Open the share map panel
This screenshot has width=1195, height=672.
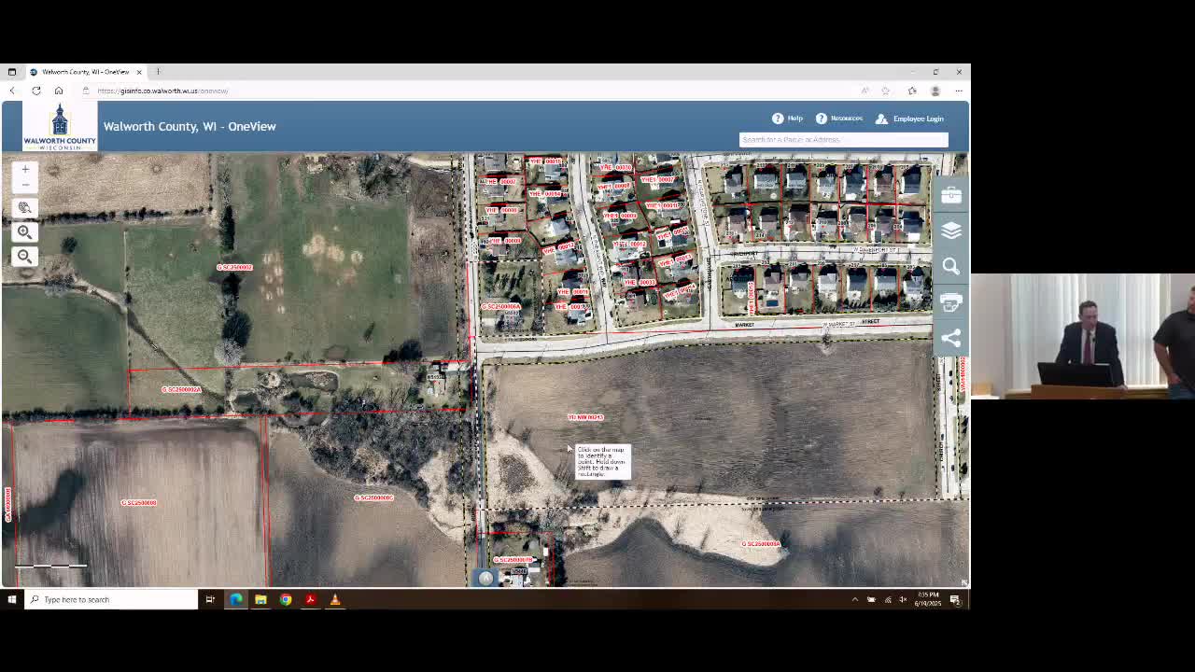[950, 339]
